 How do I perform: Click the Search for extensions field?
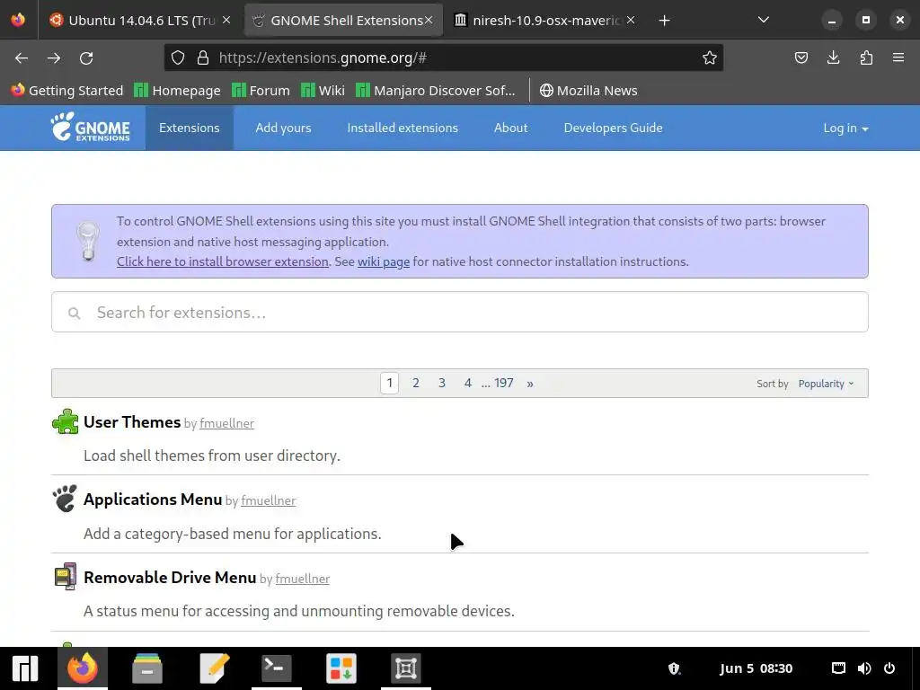[x=460, y=312]
